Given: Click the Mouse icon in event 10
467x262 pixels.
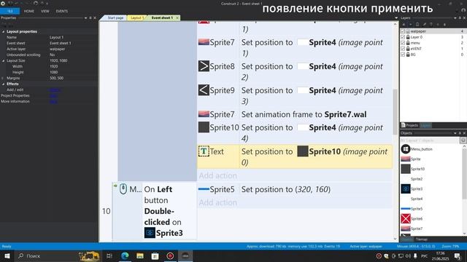Looking at the screenshot, I should pyautogui.click(x=123, y=189).
